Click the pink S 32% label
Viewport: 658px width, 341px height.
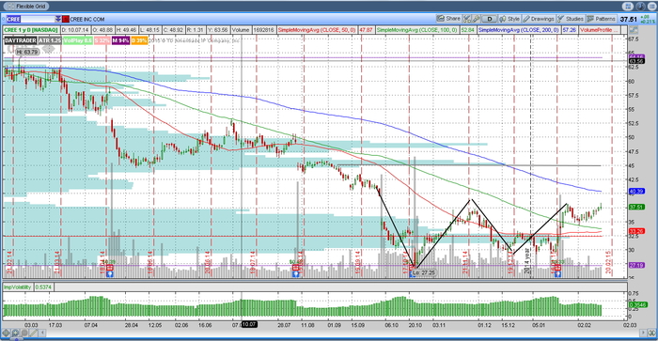click(102, 40)
